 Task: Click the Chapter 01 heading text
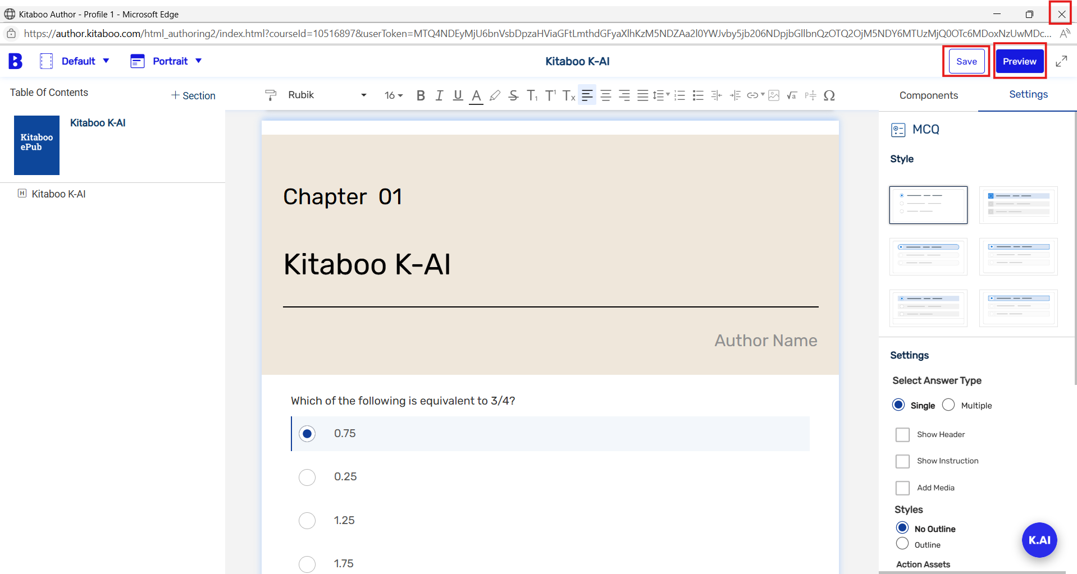[343, 197]
